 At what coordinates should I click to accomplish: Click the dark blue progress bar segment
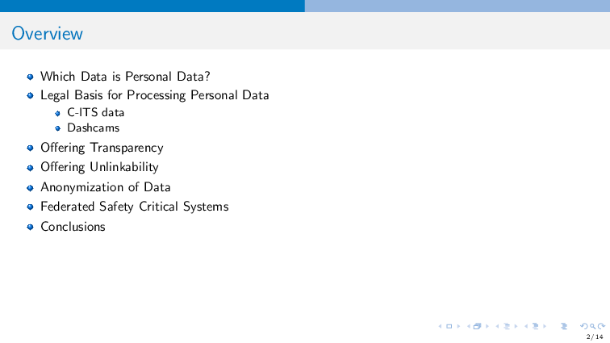click(152, 6)
